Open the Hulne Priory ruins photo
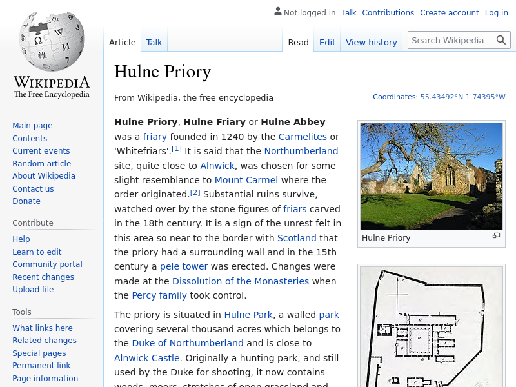 click(431, 176)
